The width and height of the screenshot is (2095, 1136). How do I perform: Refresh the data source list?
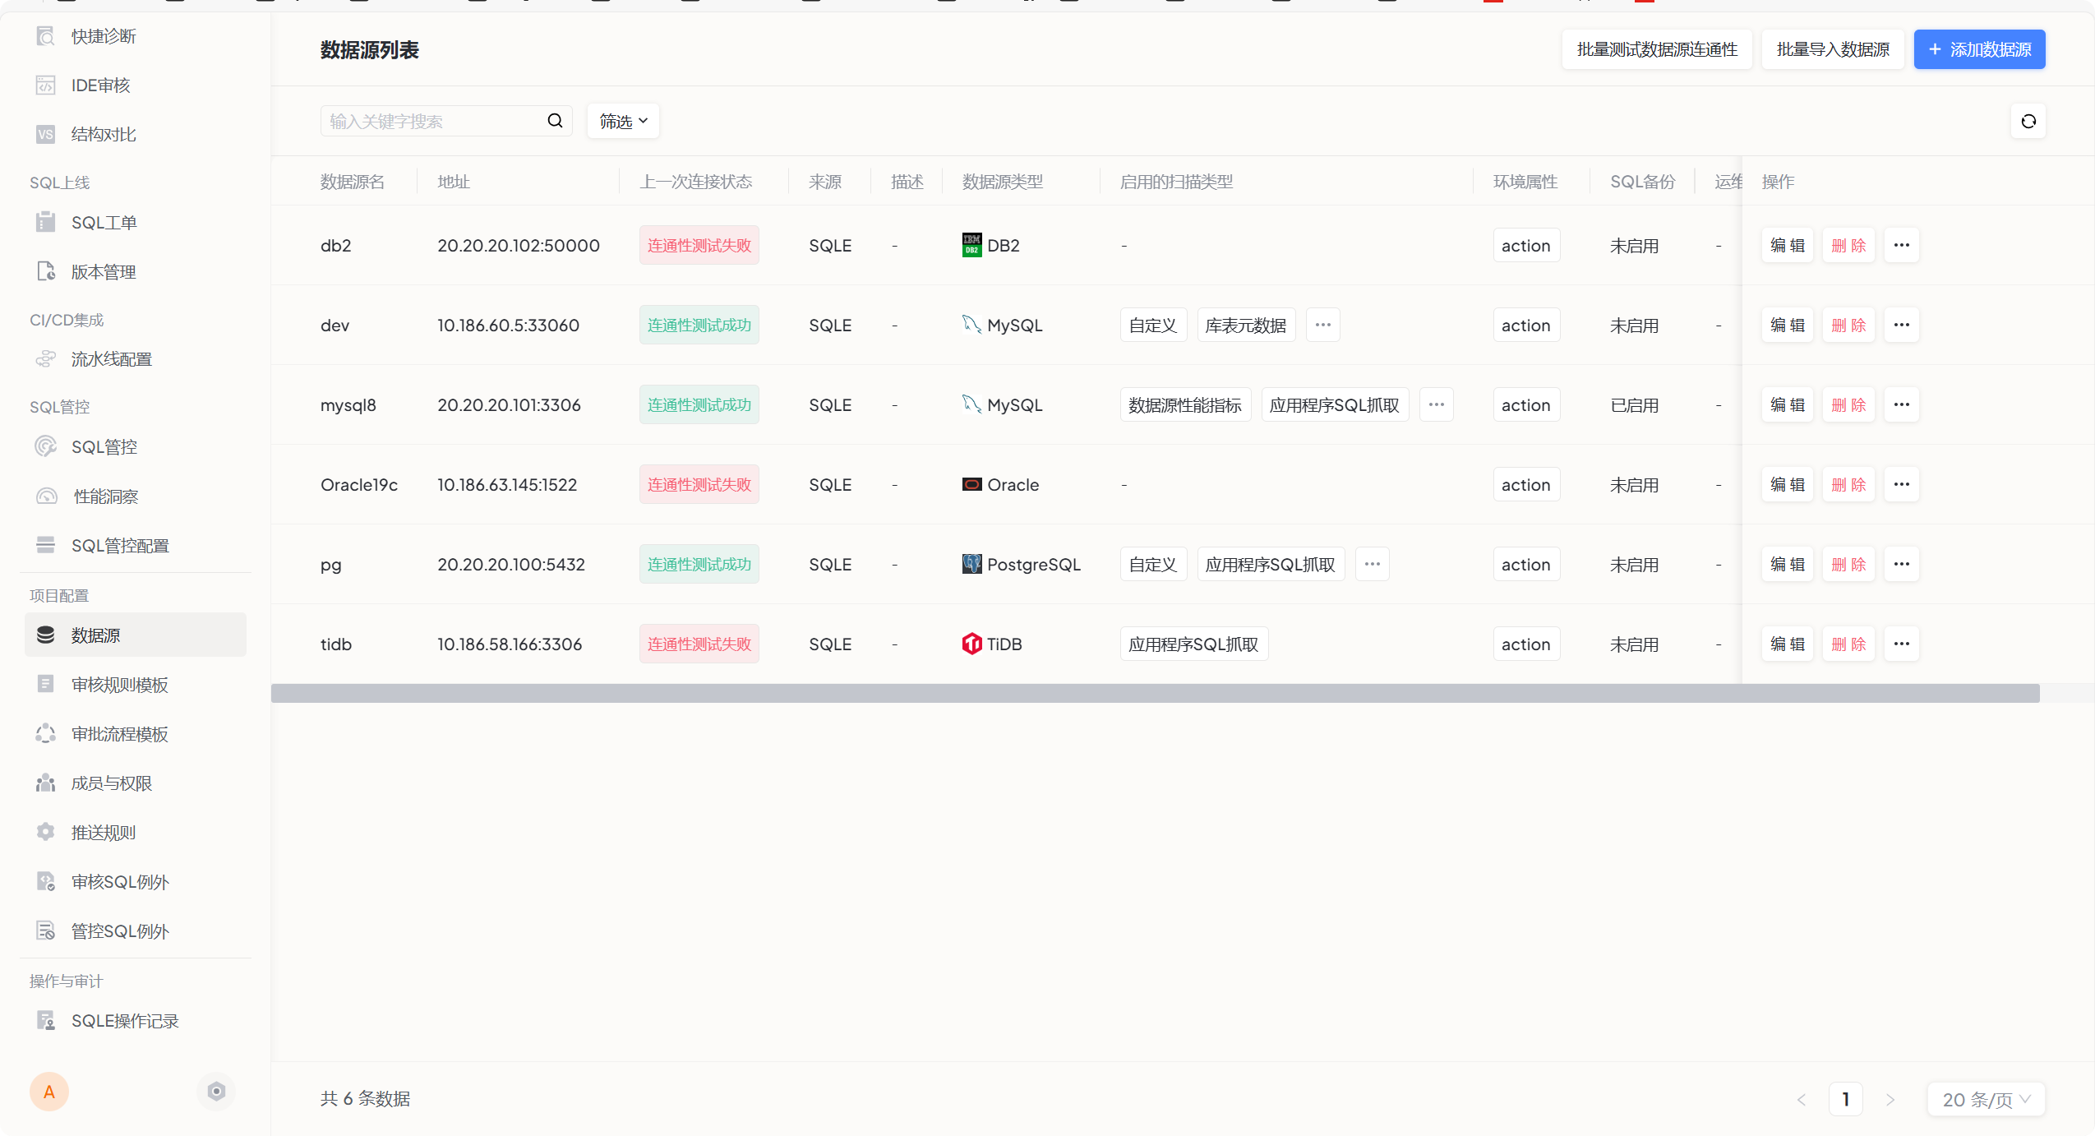coord(2028,122)
